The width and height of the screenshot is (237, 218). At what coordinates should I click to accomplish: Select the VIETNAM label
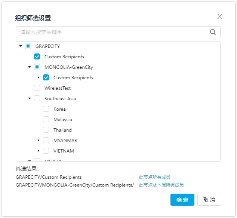click(x=64, y=151)
